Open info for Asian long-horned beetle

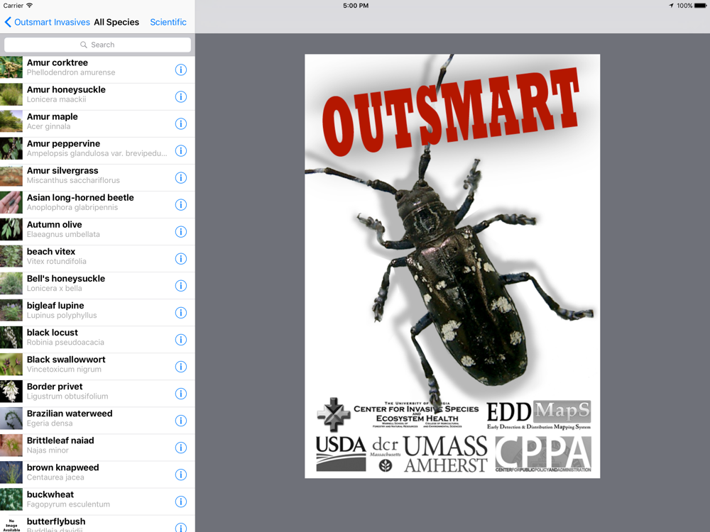click(x=180, y=204)
